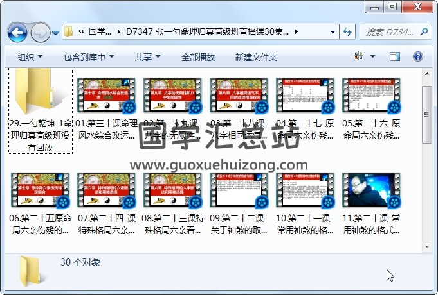Open the 组织 menu
The width and height of the screenshot is (438, 295).
coord(30,57)
